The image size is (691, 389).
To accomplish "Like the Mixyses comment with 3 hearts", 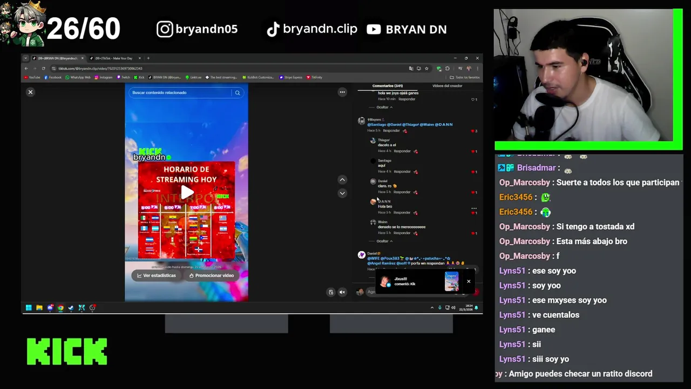I will tap(473, 131).
